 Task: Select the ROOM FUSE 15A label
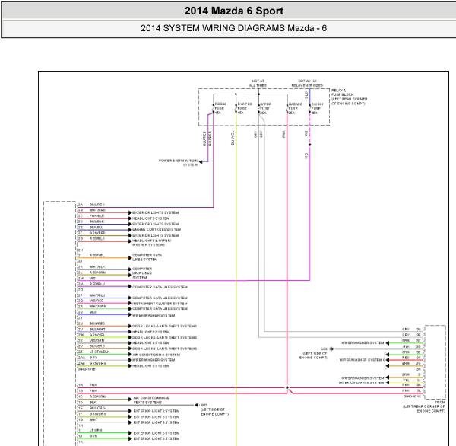[x=220, y=108]
